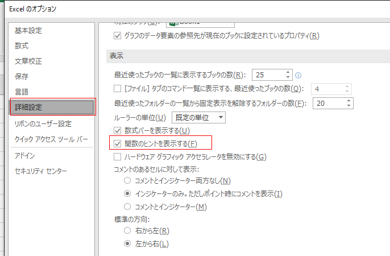390x256 pixels.
Task: Choose 右から左 direction
Action: (x=127, y=230)
